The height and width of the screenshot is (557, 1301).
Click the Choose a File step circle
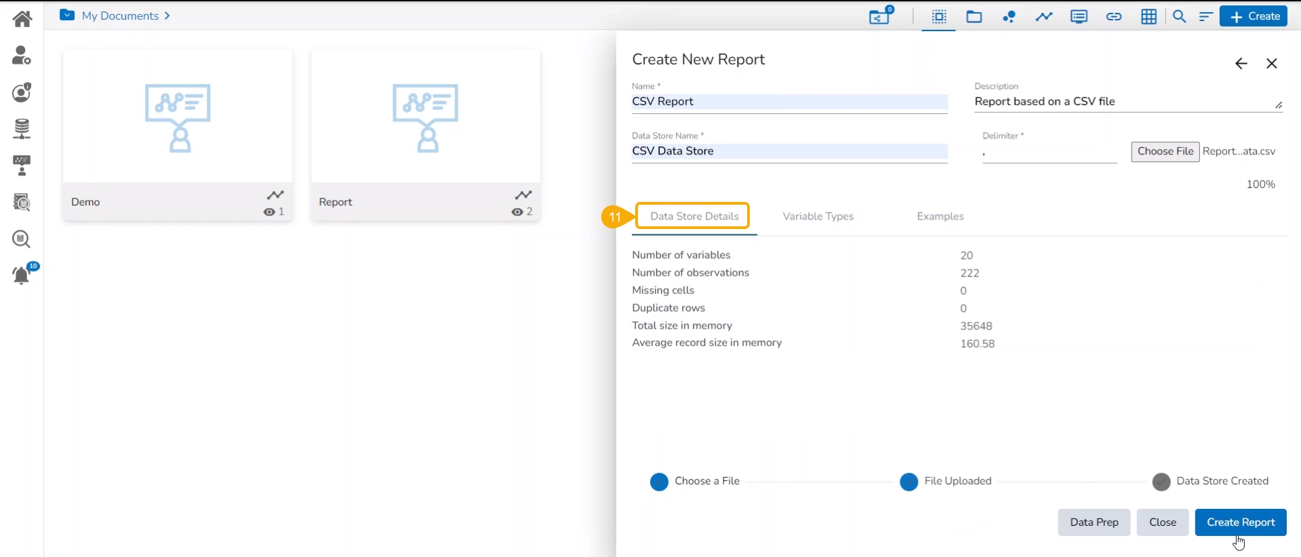click(x=659, y=482)
